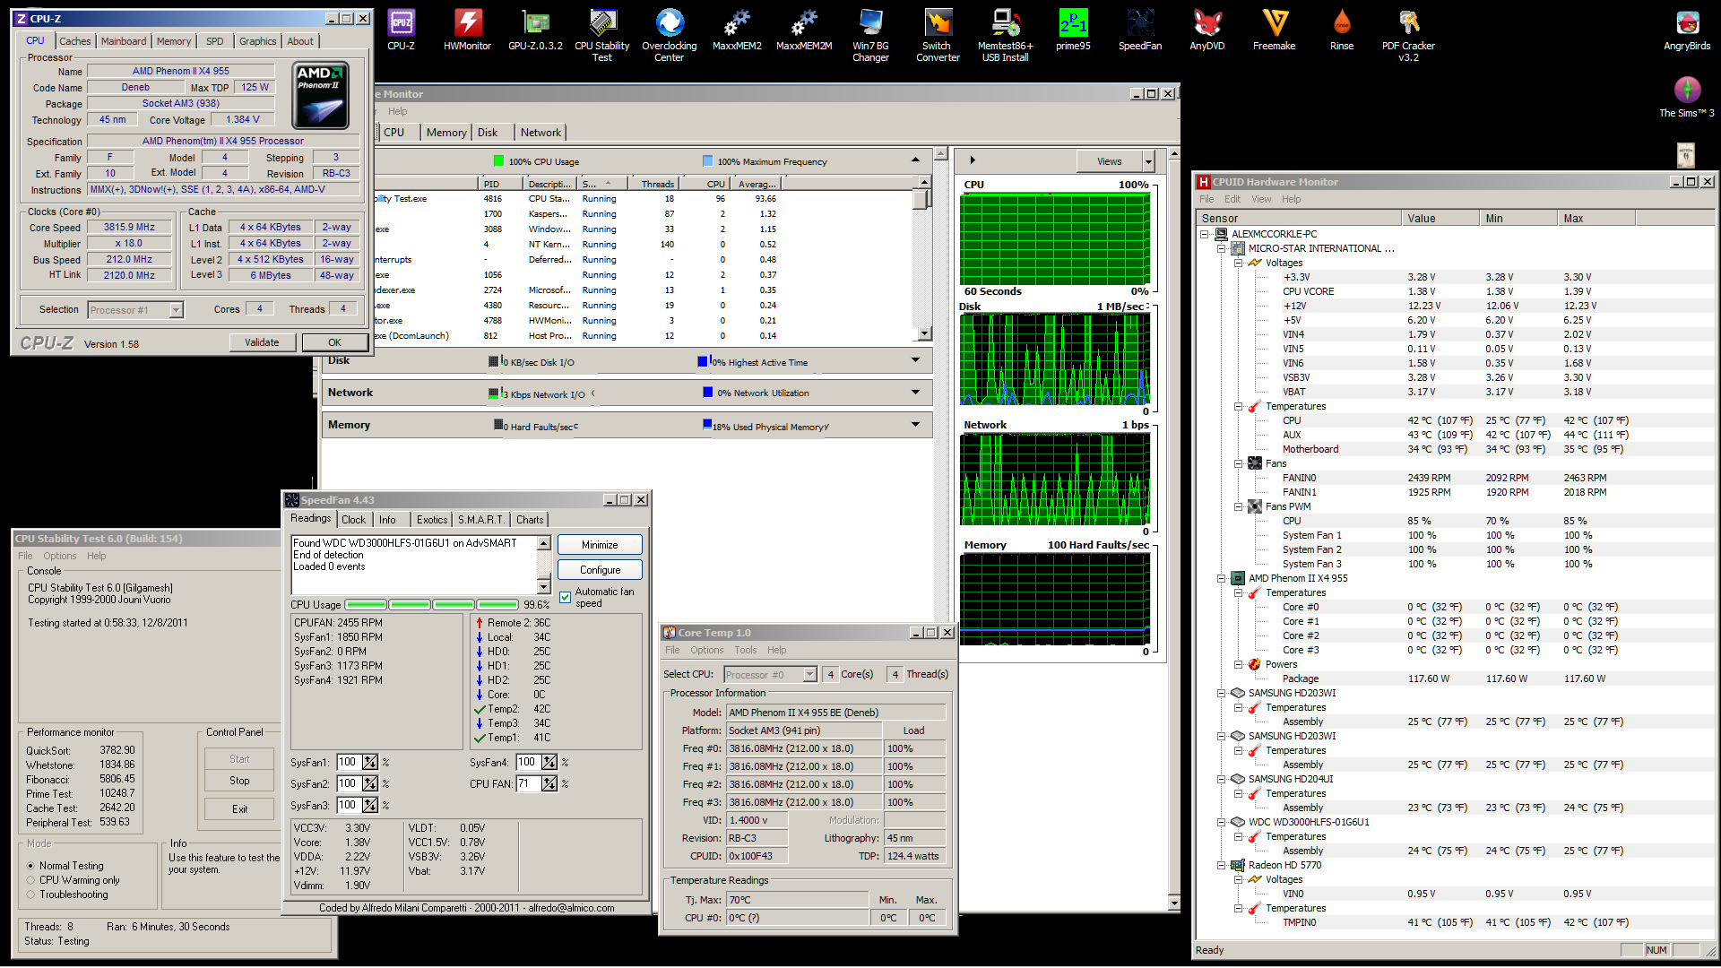Viewport: 1721px width, 968px height.
Task: Click Minimize button in SpeedFan
Action: tap(600, 545)
